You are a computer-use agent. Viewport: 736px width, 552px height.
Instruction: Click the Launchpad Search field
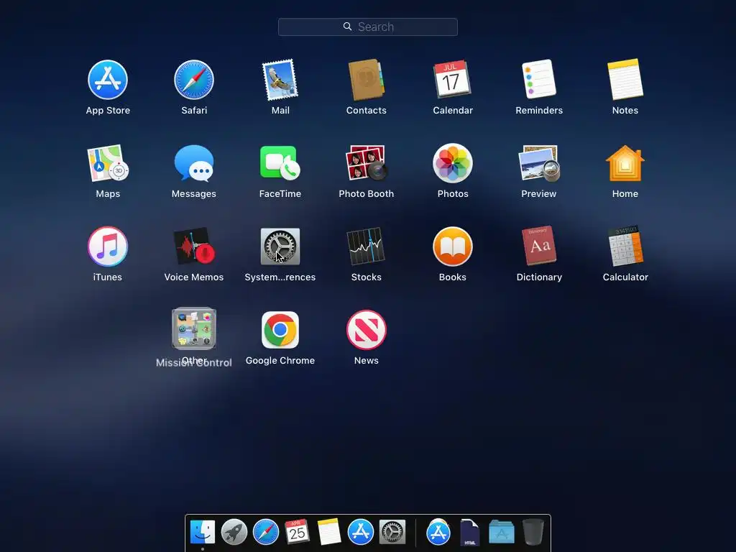(x=367, y=27)
